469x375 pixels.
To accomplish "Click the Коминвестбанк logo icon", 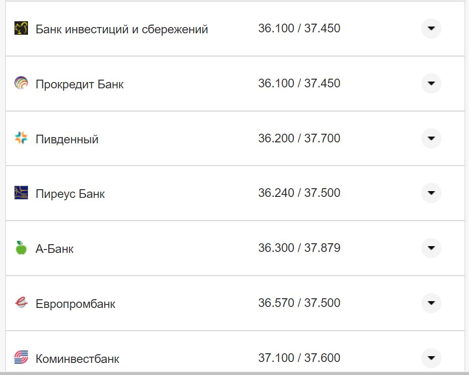I will 20,358.
